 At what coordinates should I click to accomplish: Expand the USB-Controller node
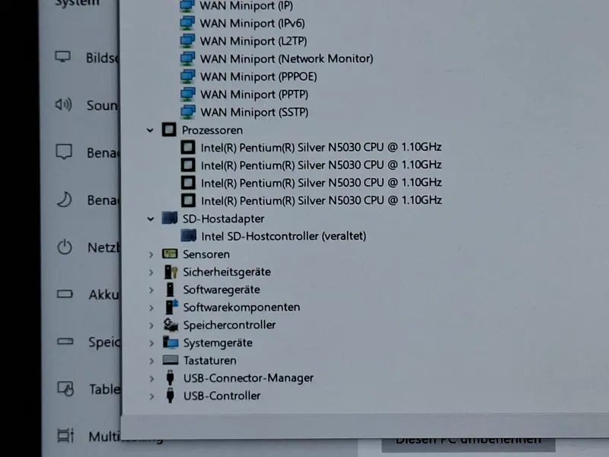pyautogui.click(x=151, y=396)
